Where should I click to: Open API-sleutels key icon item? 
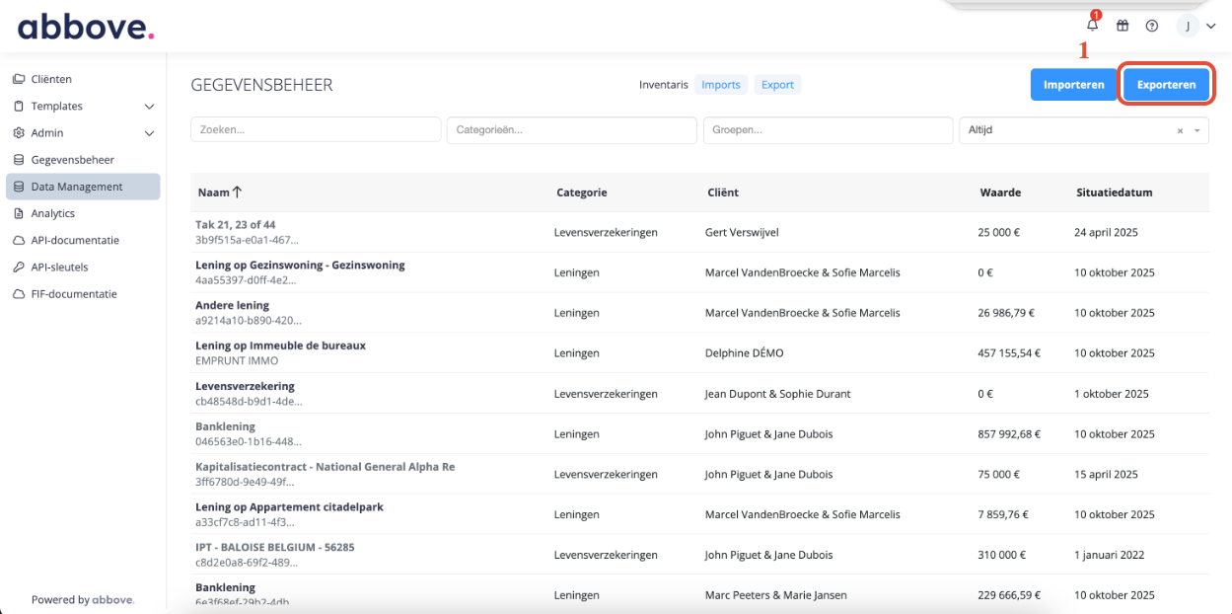tap(59, 268)
